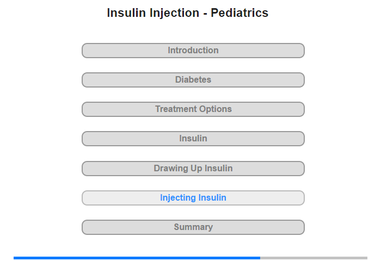Select the Treatment Options section
Viewport: 381px width, 261px height.
point(193,109)
